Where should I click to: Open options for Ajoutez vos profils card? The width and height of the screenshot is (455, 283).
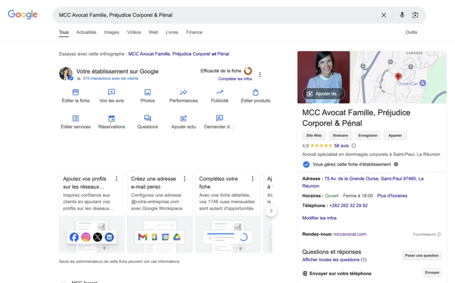116,179
